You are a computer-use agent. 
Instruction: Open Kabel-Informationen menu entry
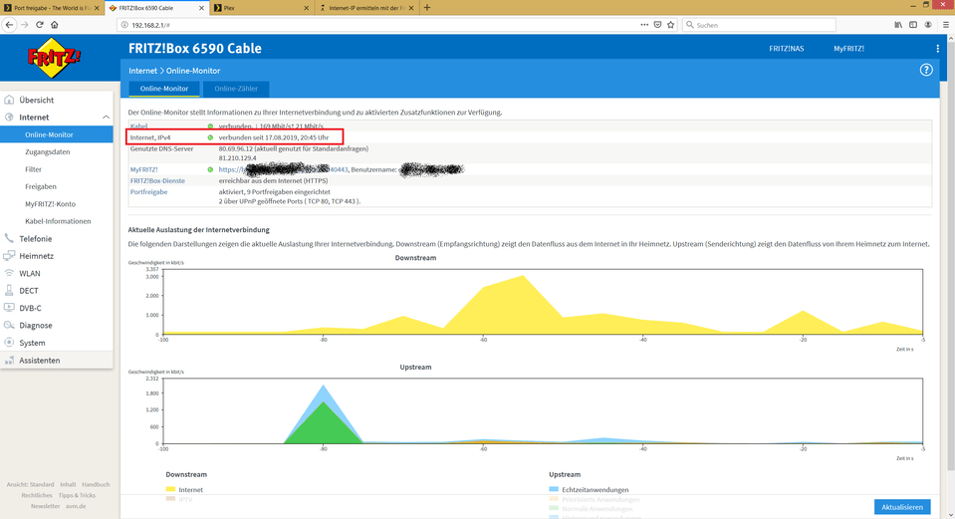(58, 221)
